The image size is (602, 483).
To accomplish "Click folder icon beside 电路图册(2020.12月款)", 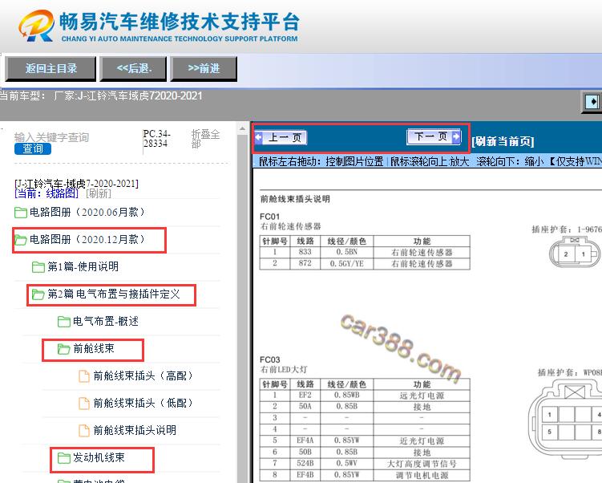I will click(x=21, y=240).
